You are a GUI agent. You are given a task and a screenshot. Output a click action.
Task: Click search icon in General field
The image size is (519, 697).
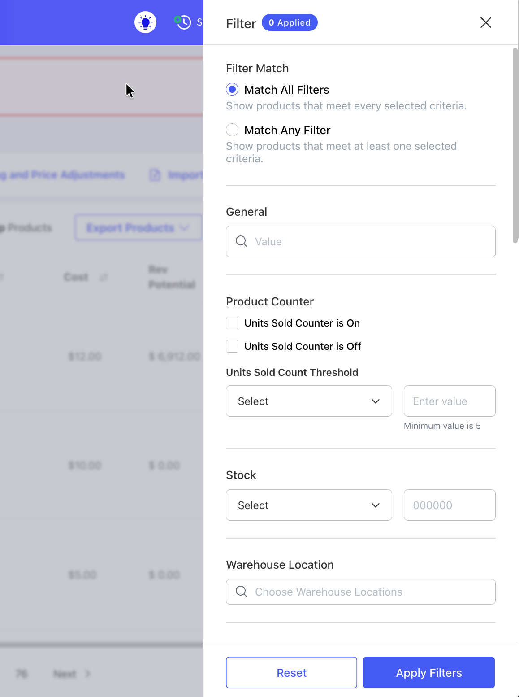[x=242, y=241]
